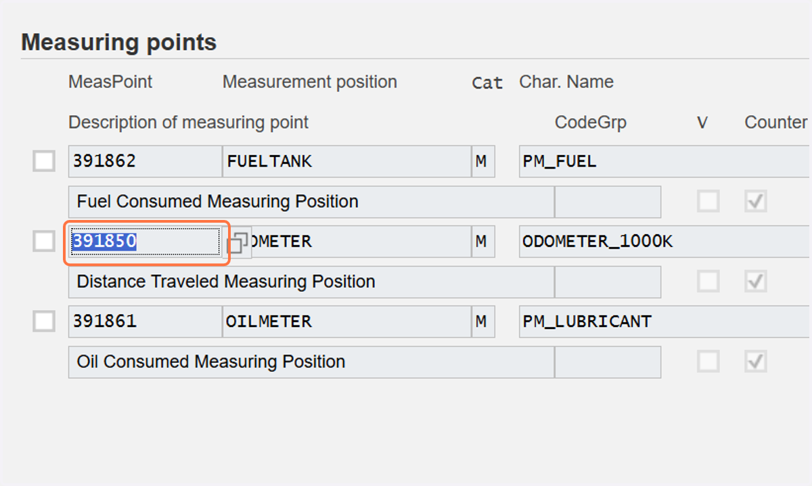Click CodeGrp field in Fuel Consumed row

coord(608,202)
